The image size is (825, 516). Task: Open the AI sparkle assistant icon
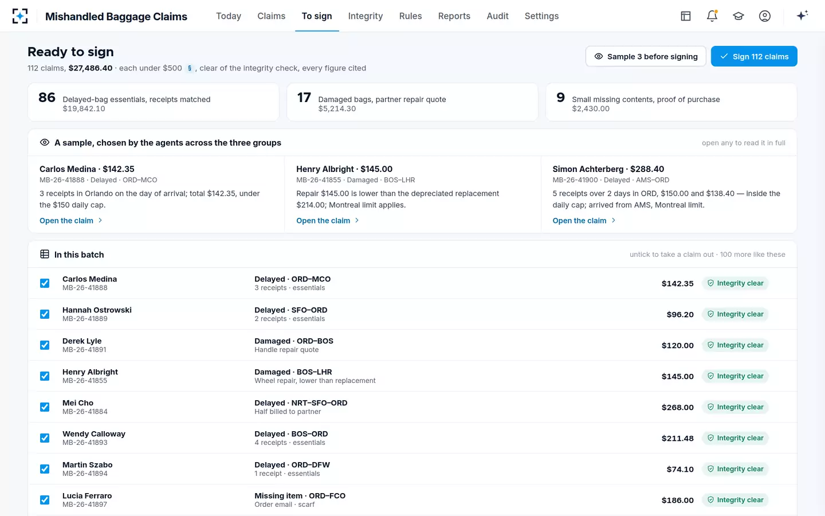802,15
